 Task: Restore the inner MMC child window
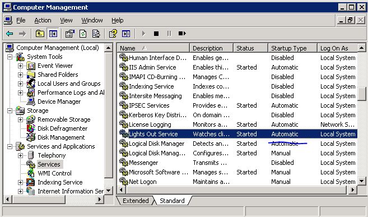tap(351, 20)
